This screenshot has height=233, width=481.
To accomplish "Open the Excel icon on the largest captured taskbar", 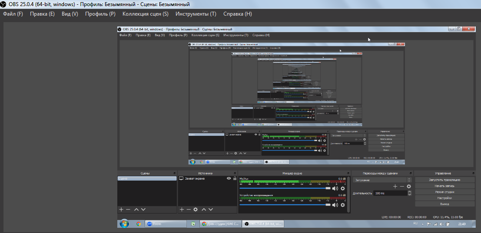I will point(192,224).
